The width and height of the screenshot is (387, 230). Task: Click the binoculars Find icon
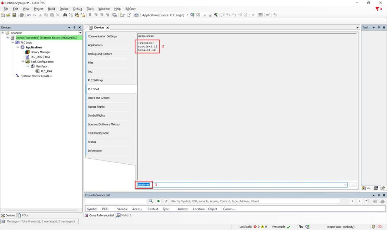point(65,15)
